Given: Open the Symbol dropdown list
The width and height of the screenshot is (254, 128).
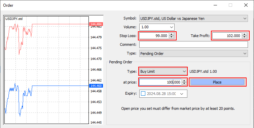Looking at the screenshot, I should 193,19.
